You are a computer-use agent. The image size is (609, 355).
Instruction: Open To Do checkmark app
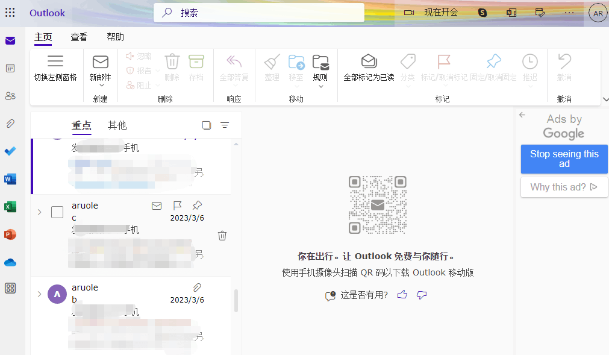(x=10, y=151)
